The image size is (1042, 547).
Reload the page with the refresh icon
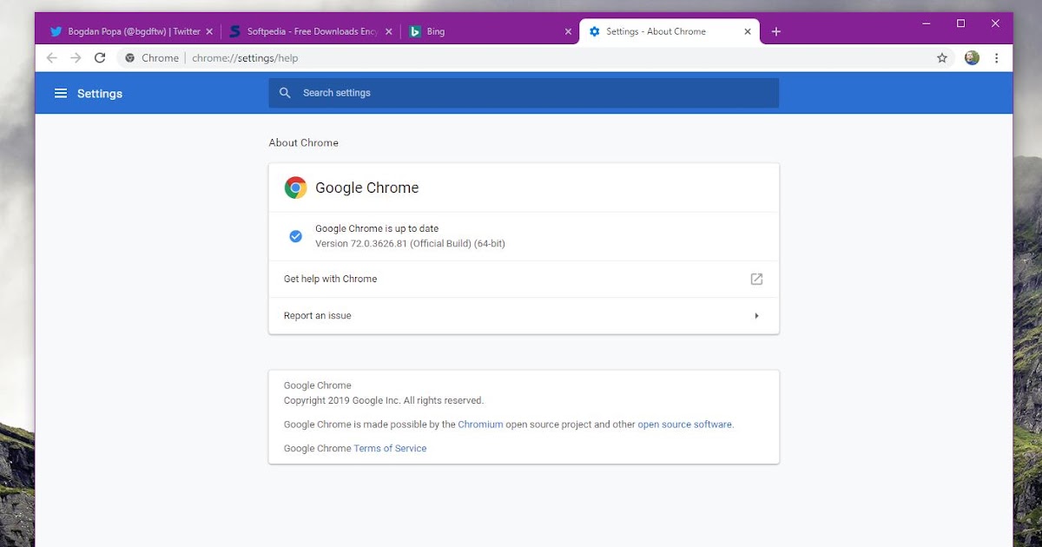[100, 58]
